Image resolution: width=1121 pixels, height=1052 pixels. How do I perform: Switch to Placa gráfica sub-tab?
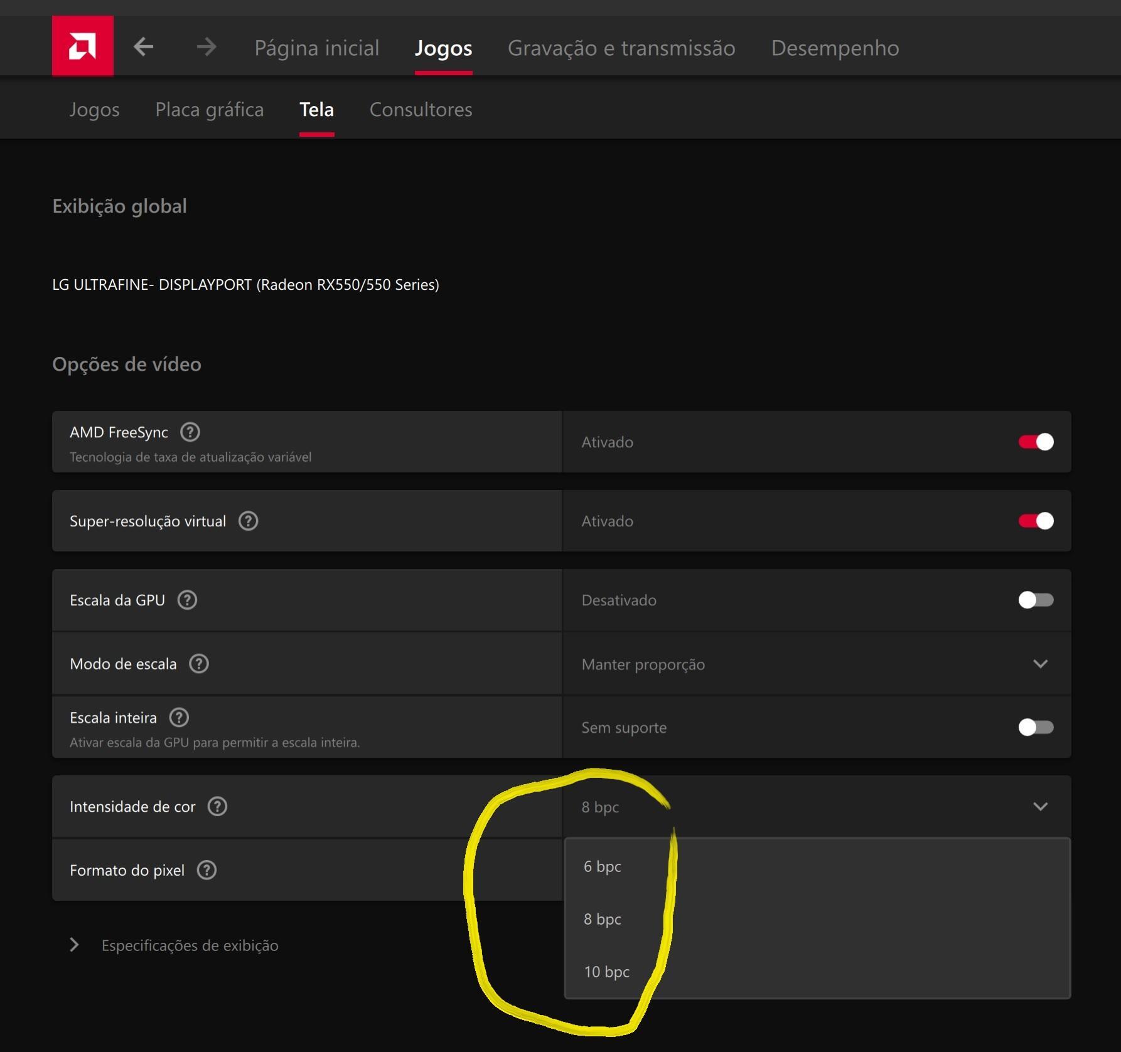210,110
